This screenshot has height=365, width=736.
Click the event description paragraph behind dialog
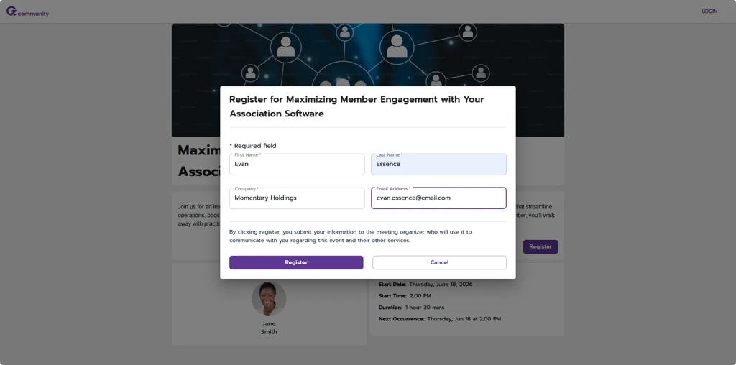[x=198, y=216]
